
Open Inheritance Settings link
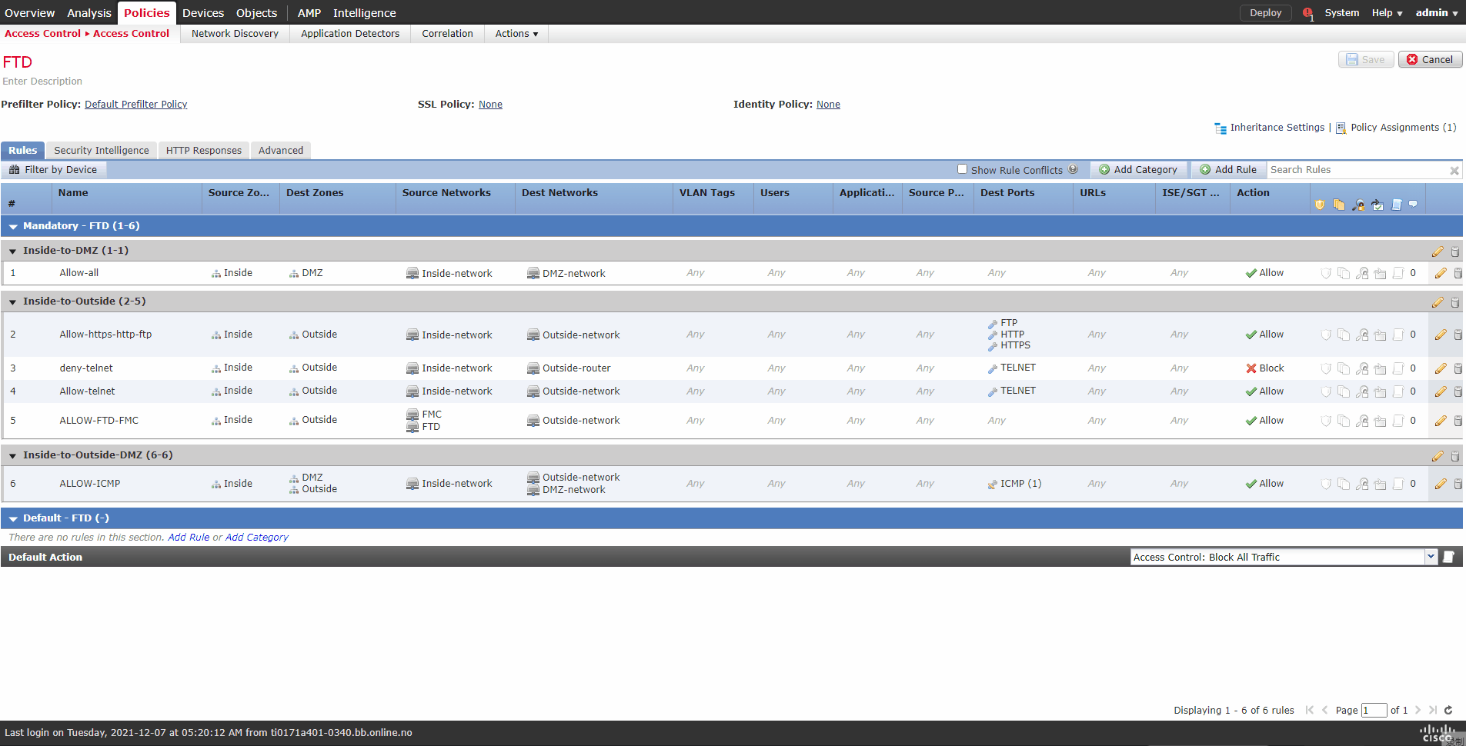click(x=1277, y=128)
